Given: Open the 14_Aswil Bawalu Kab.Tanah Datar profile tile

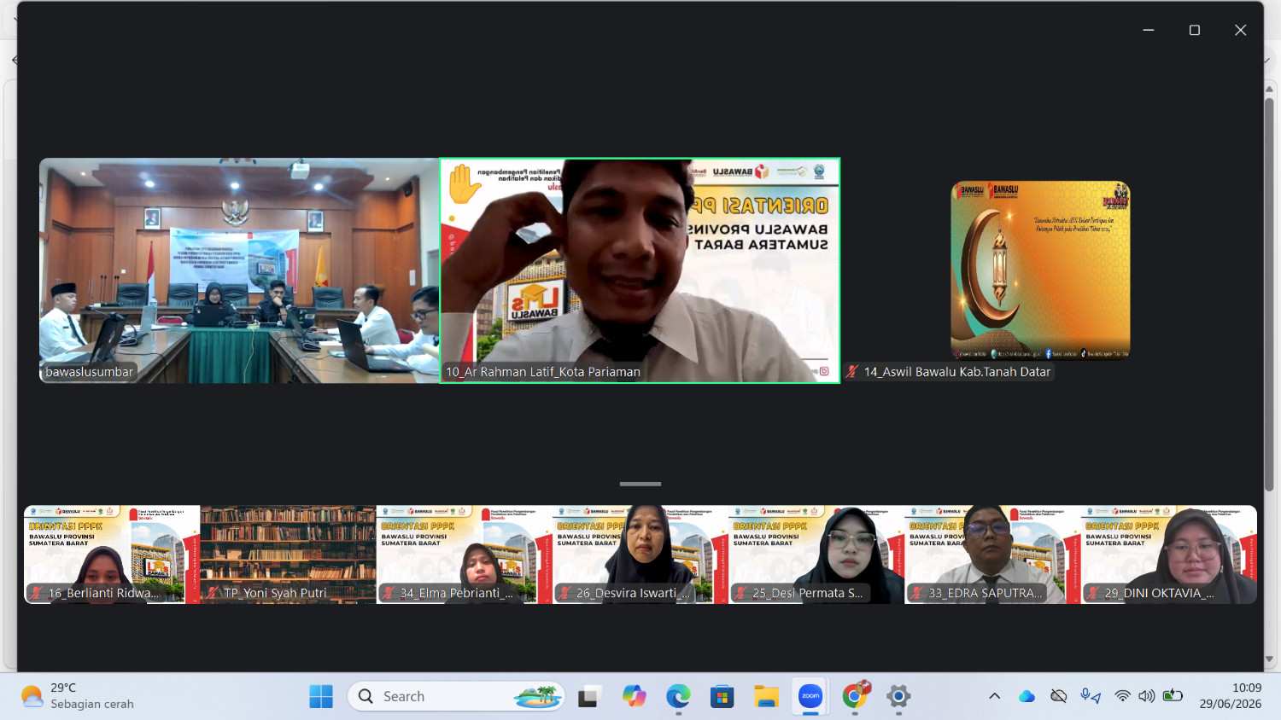Looking at the screenshot, I should 1040,270.
